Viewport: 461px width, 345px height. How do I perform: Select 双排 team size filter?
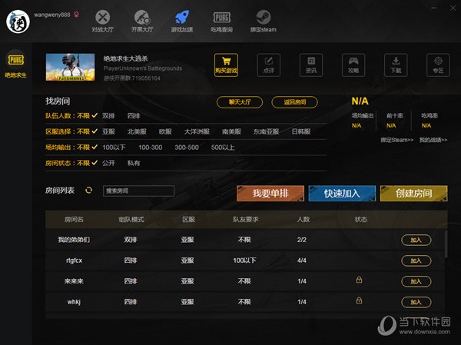(x=108, y=116)
